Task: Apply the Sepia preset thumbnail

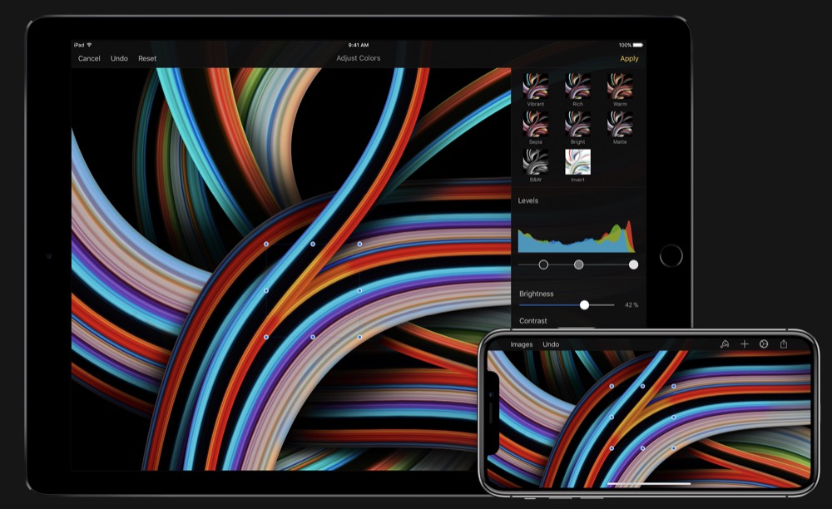Action: point(535,124)
